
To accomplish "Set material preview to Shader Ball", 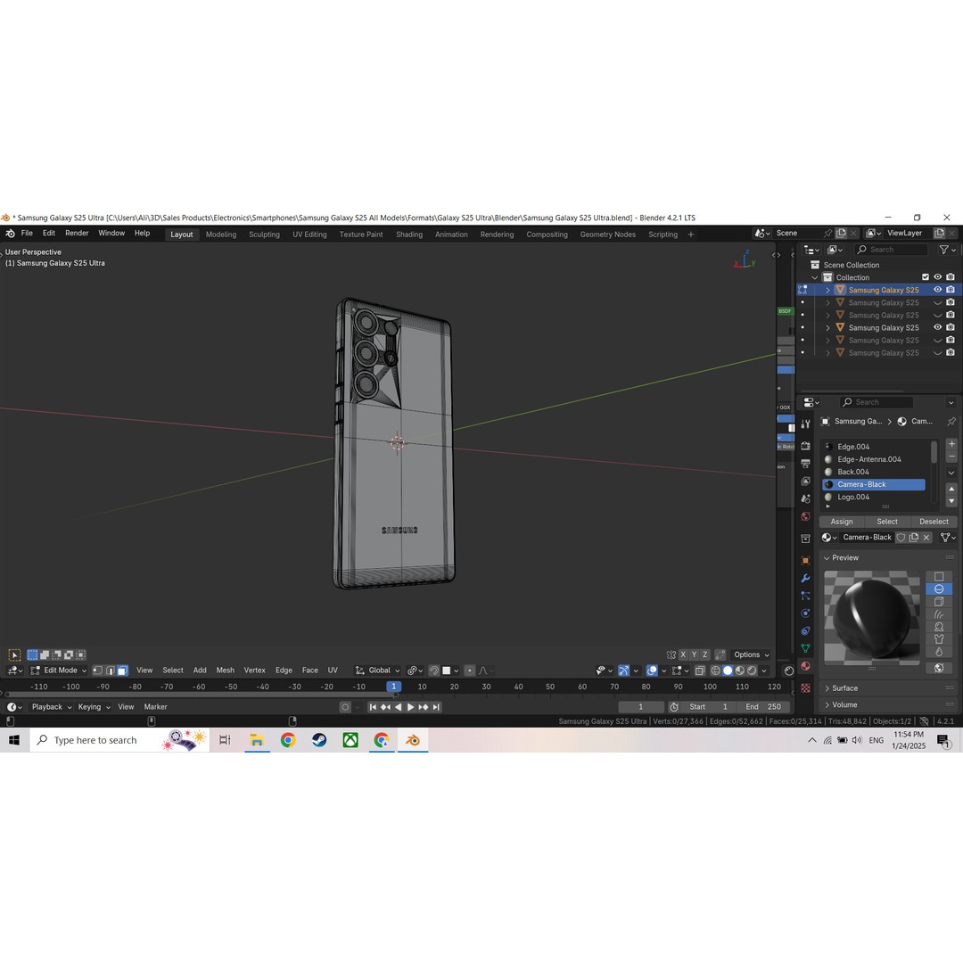I will [x=938, y=627].
